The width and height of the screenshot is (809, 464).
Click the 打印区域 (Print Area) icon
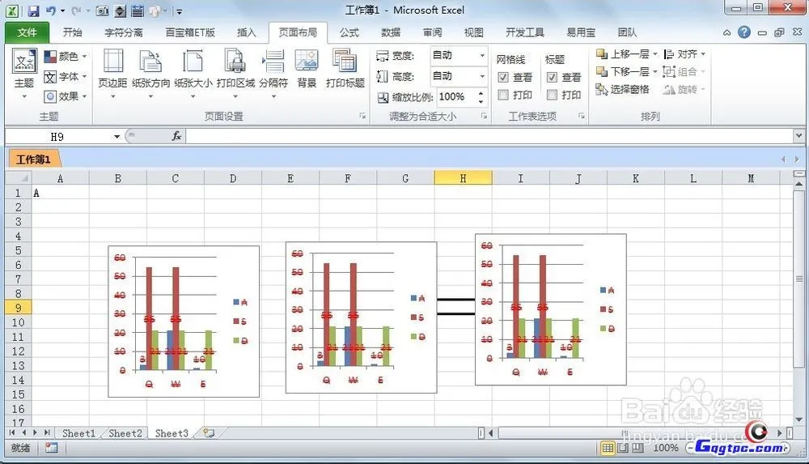point(235,69)
